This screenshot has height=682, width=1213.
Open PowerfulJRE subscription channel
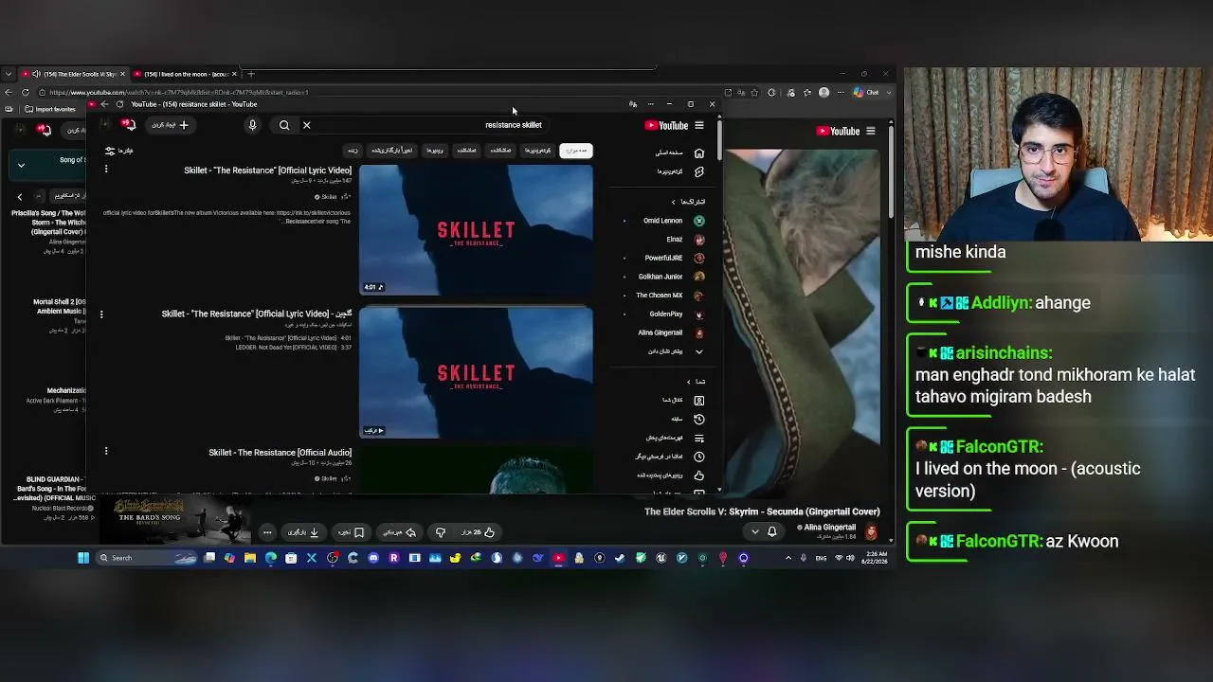click(675, 258)
